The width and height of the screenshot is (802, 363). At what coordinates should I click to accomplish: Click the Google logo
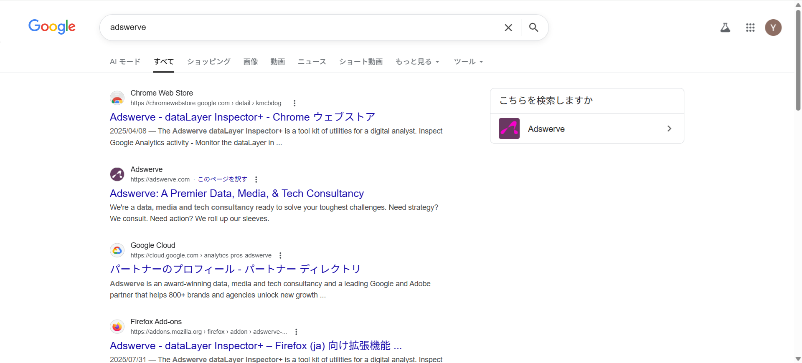(x=52, y=27)
